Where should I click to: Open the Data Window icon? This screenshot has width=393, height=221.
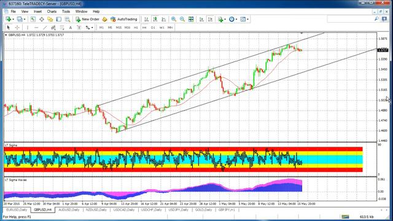click(x=42, y=19)
